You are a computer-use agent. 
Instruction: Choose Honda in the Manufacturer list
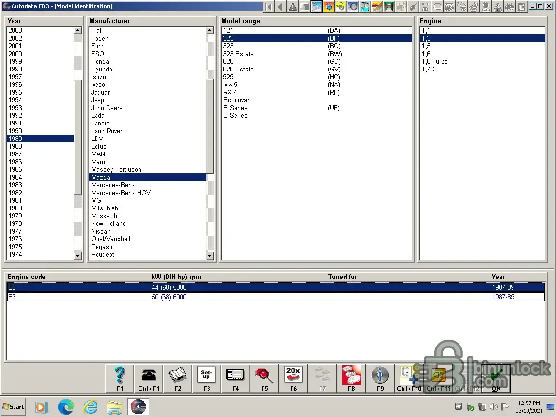(148, 62)
